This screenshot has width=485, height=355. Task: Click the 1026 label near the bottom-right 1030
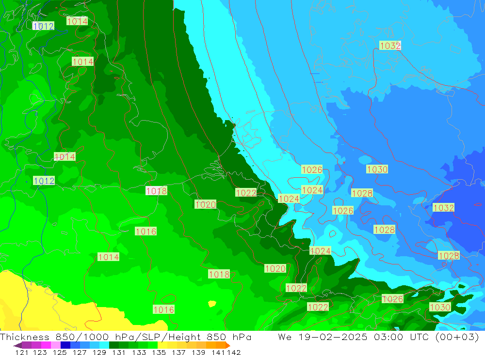392,299
